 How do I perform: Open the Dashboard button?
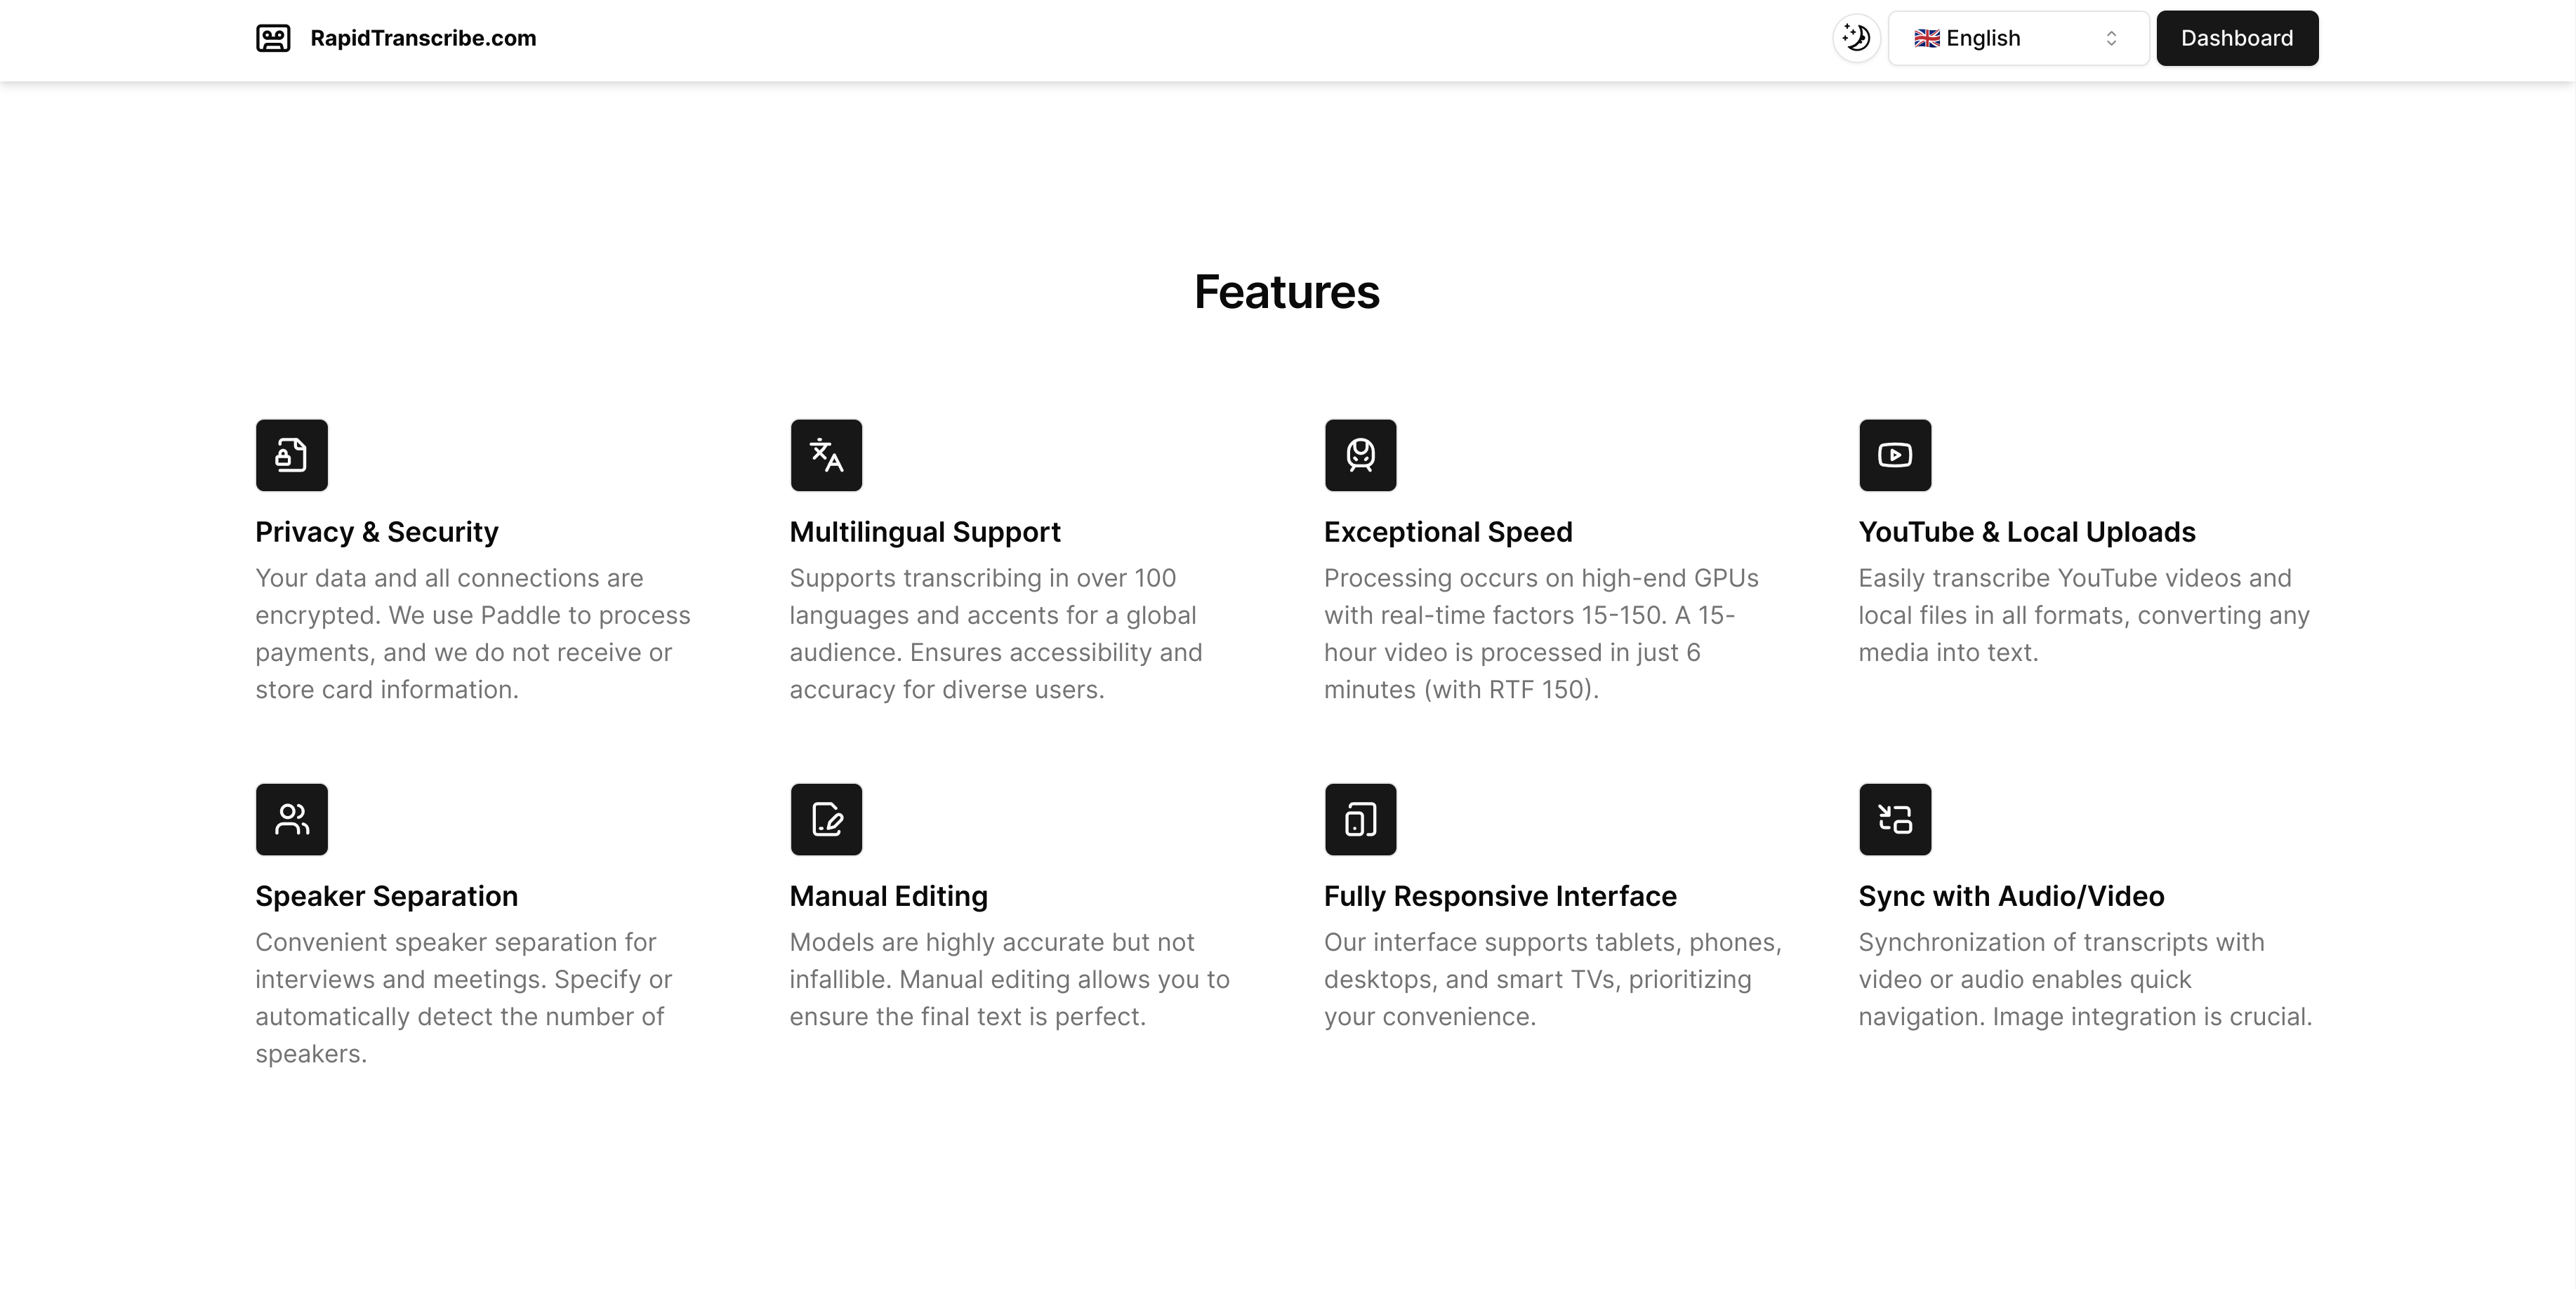click(x=2236, y=38)
